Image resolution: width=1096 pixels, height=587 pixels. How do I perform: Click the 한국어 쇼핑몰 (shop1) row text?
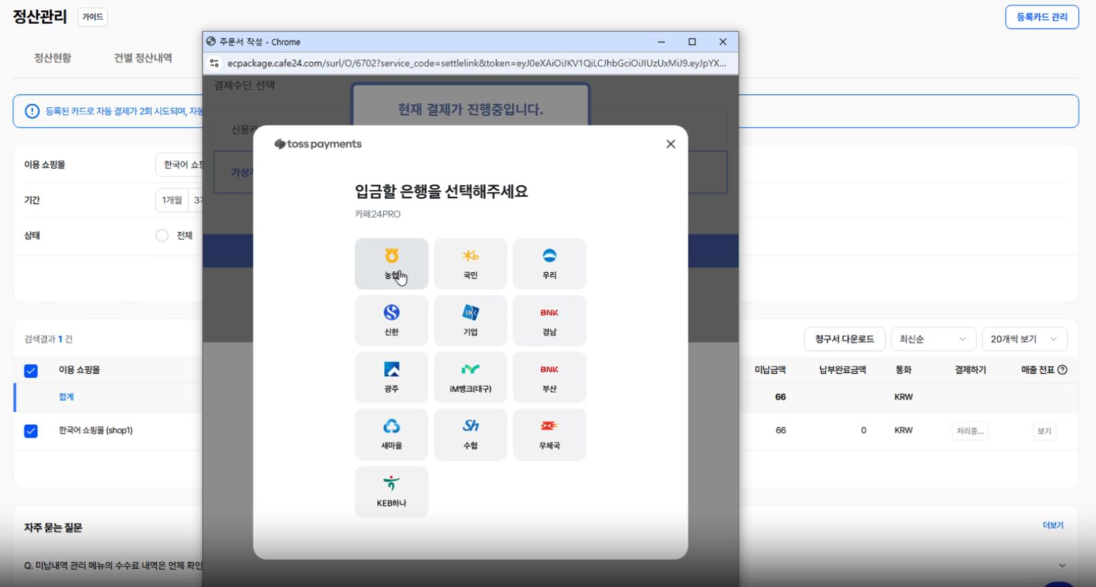point(96,431)
